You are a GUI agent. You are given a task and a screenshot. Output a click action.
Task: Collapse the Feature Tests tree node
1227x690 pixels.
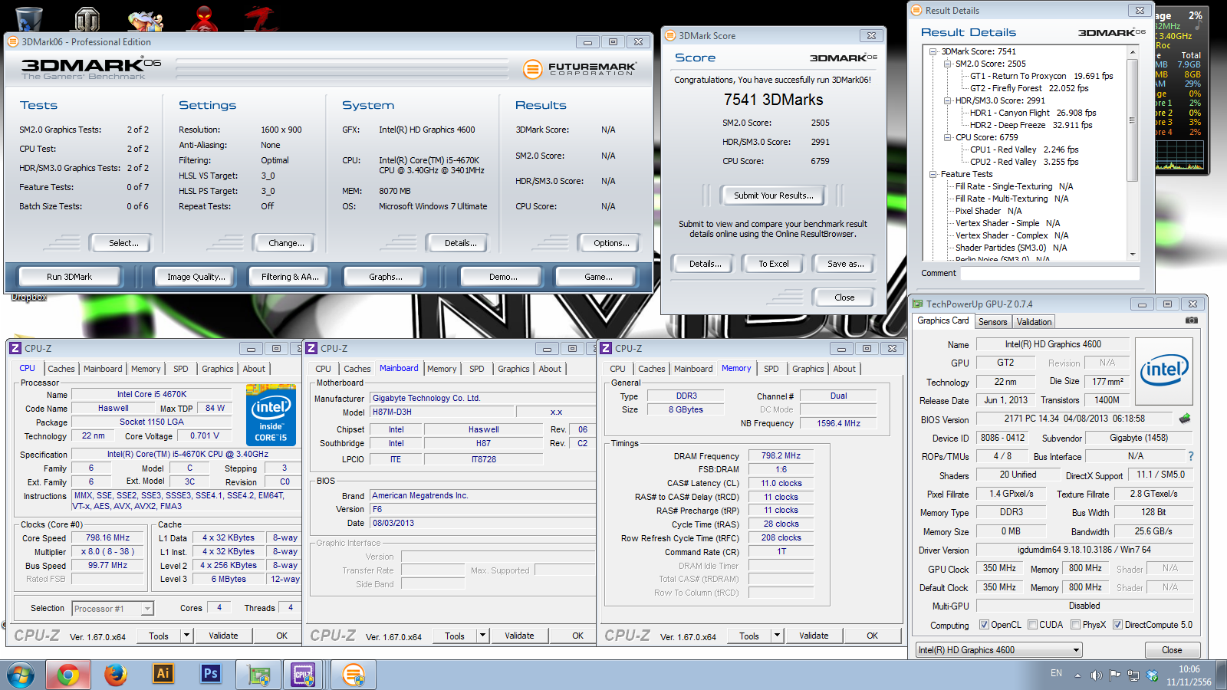coord(933,174)
